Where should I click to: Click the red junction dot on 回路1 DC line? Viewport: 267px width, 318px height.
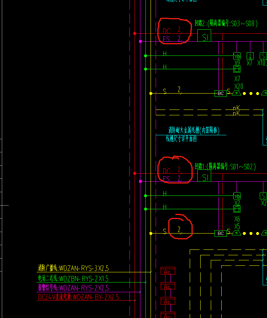(135, 173)
